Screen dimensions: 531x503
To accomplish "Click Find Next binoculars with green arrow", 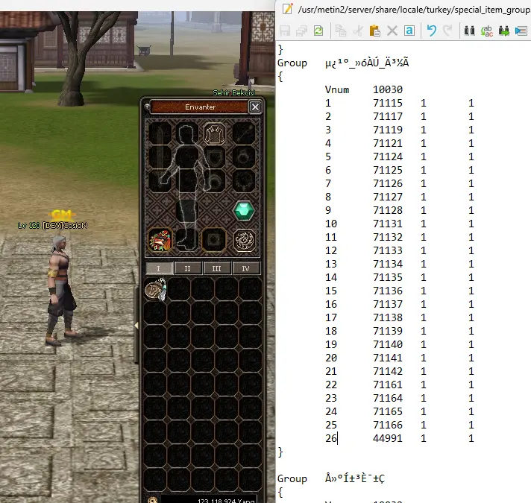I will click(504, 31).
